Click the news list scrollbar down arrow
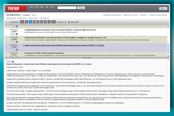174x116 pixels. pyautogui.click(x=168, y=56)
